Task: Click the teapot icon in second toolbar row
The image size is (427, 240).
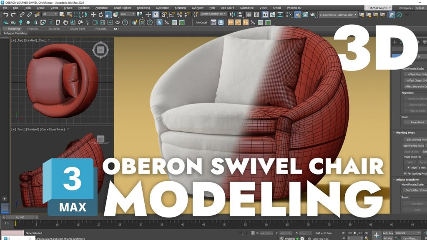Action: (117, 22)
